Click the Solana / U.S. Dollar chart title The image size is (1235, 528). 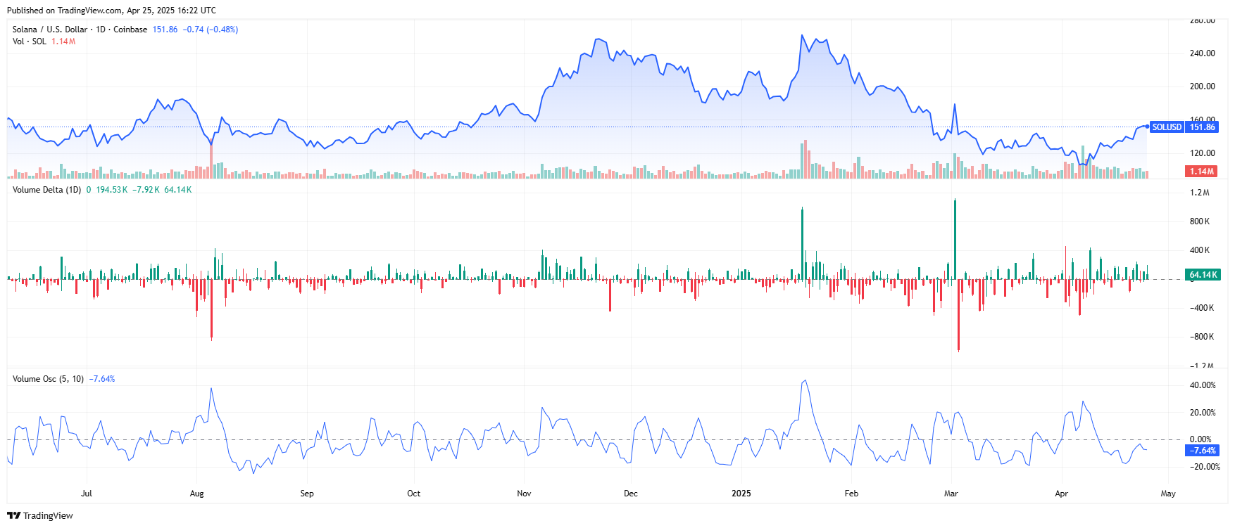click(80, 30)
